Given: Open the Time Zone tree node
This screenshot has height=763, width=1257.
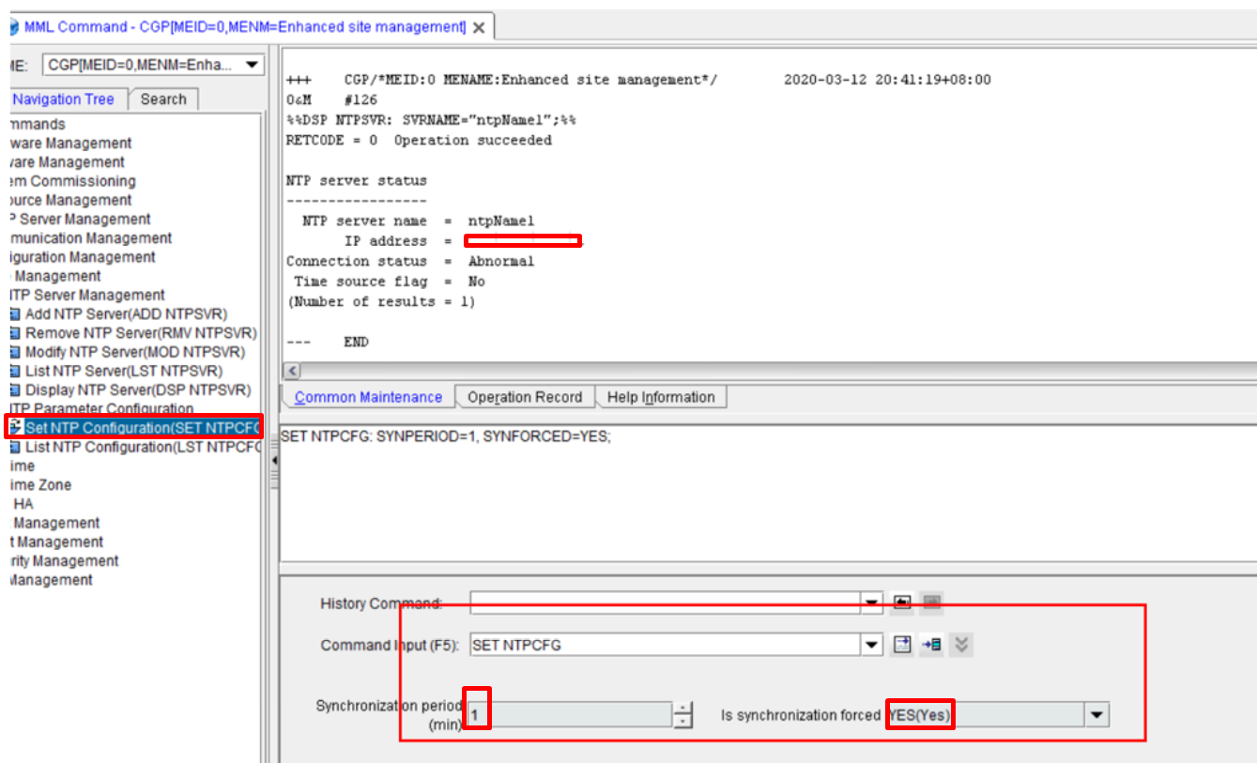Looking at the screenshot, I should 40,485.
